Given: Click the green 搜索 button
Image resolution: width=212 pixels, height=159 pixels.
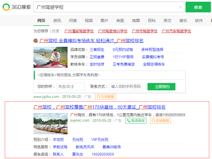Looking at the screenshot, I should tap(198, 7).
